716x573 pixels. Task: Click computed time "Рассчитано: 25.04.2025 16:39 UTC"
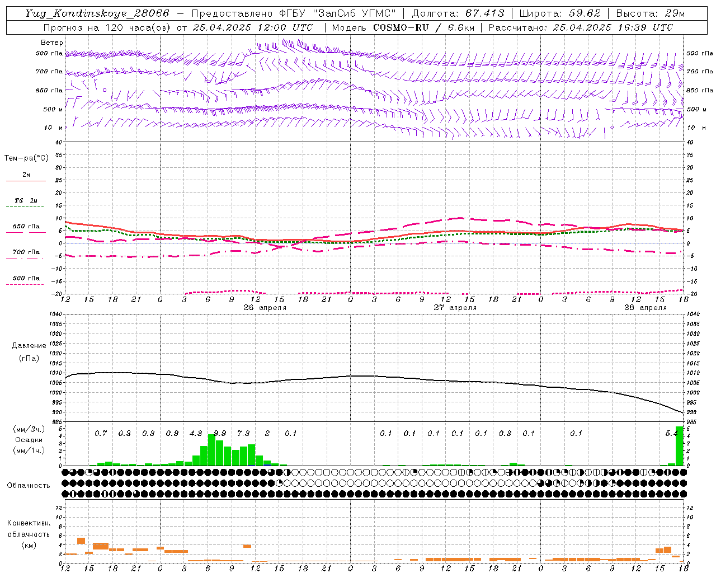click(x=581, y=27)
